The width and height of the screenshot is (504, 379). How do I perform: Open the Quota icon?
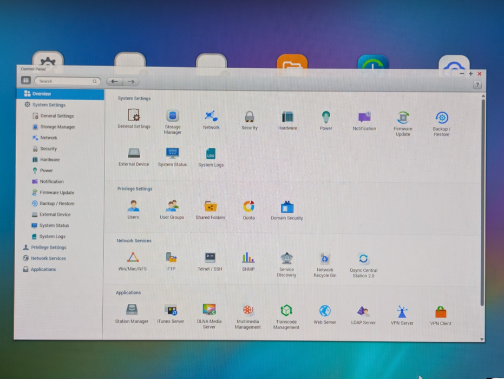[x=249, y=207]
